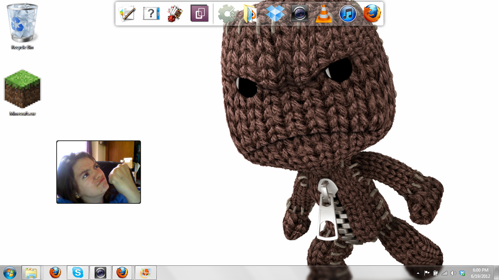The image size is (499, 280).
Task: Switch to Skype in the taskbar
Action: coord(77,273)
